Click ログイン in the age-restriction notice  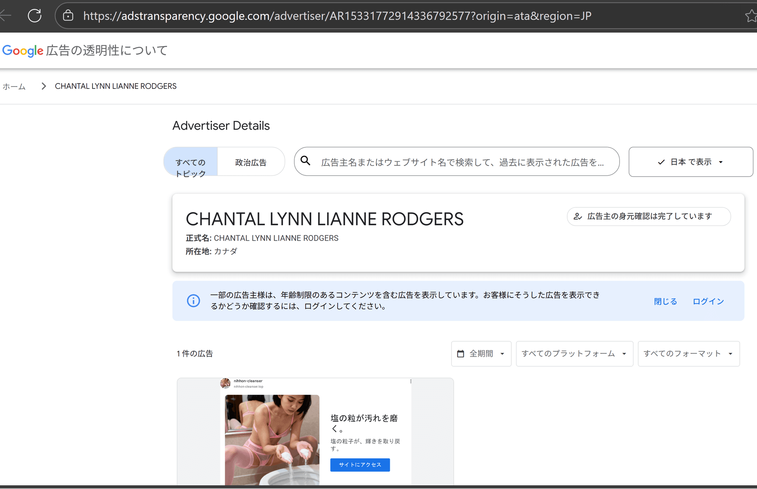pos(708,301)
